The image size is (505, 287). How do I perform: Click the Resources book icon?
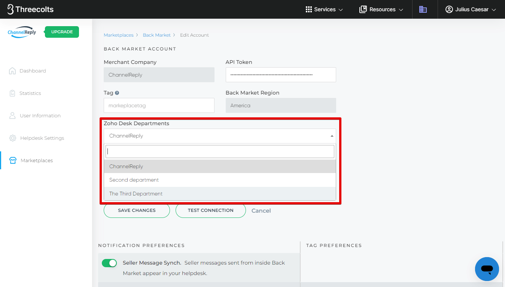point(363,9)
